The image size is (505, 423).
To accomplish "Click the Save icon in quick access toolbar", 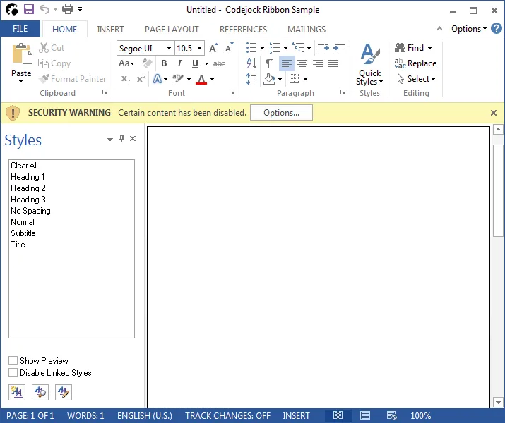I will tap(29, 9).
